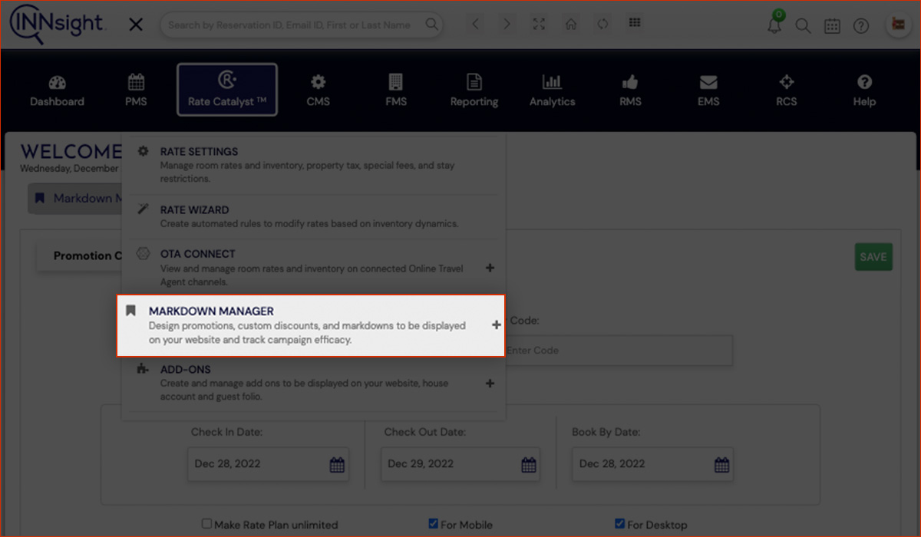Open the RMS module
This screenshot has height=537, width=921.
[x=630, y=91]
